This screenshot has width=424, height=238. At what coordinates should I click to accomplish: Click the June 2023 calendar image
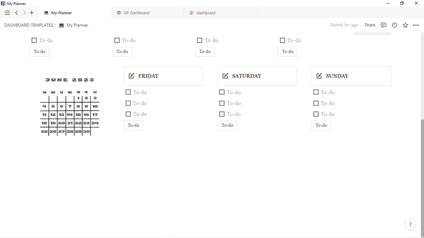point(70,106)
